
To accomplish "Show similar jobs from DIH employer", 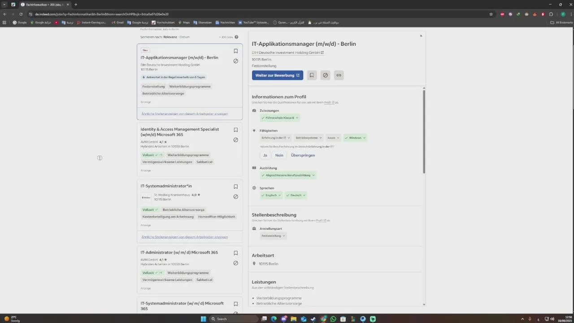I will pos(185,114).
